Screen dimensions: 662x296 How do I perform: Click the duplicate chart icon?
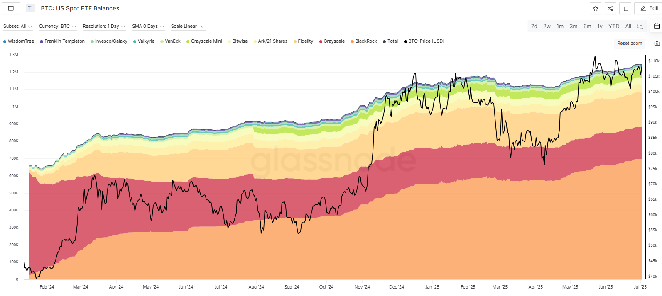[x=625, y=8]
